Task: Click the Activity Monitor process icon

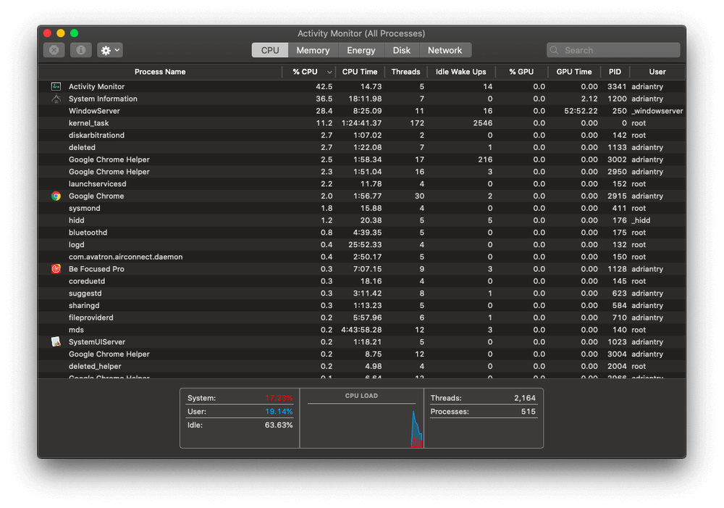Action: click(x=56, y=86)
